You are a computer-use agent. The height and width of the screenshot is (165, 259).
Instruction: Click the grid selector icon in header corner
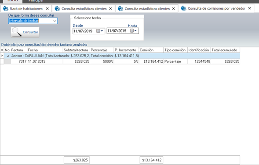coord(2,50)
